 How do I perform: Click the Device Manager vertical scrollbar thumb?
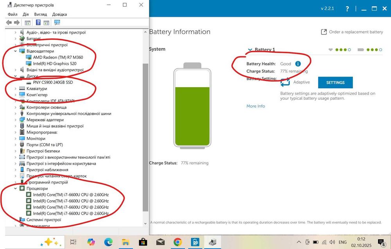pos(145,137)
